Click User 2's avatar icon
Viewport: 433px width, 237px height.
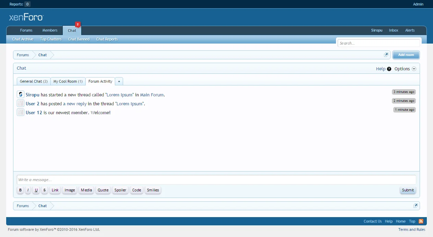(21, 103)
